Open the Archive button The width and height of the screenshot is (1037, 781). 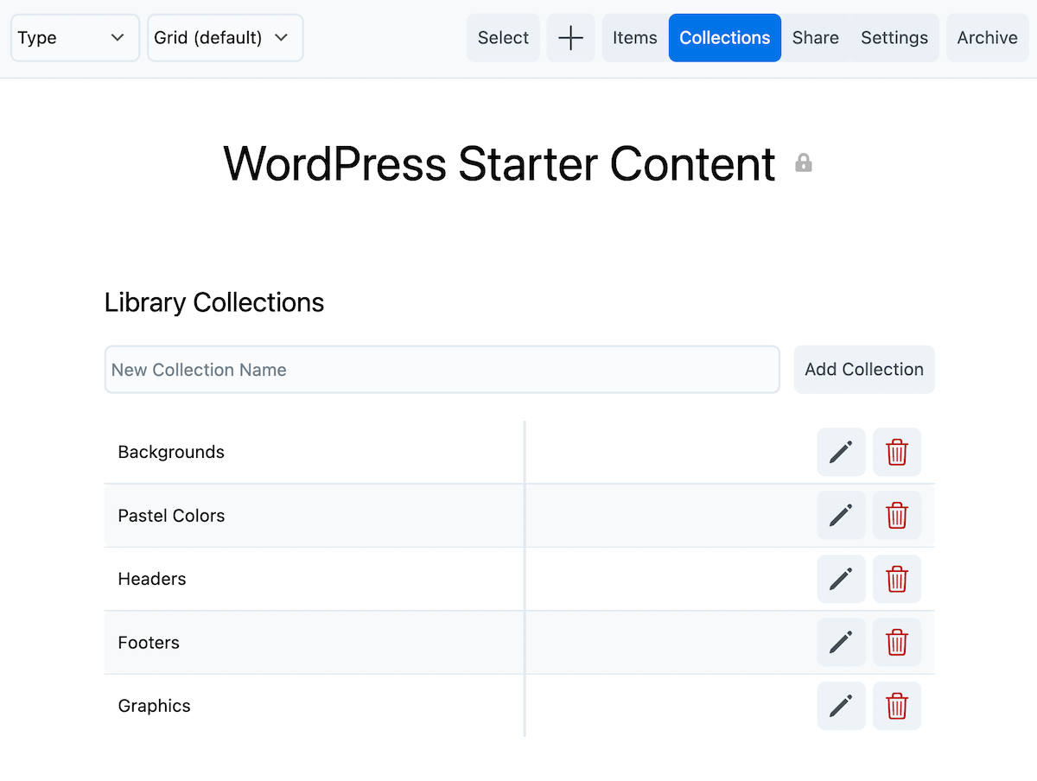pos(987,38)
